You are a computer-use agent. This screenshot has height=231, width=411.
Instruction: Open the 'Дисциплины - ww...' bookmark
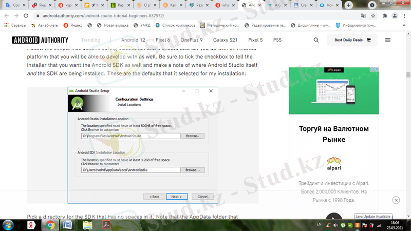pyautogui.click(x=311, y=25)
